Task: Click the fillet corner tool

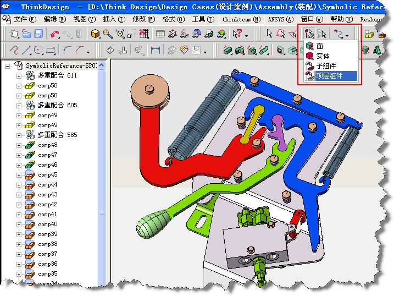Action: coord(67,50)
